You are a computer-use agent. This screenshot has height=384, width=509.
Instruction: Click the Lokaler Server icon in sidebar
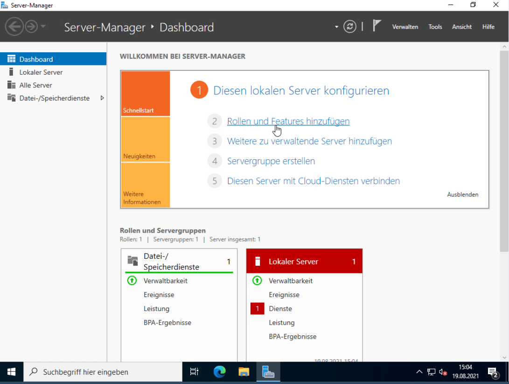pyautogui.click(x=11, y=71)
